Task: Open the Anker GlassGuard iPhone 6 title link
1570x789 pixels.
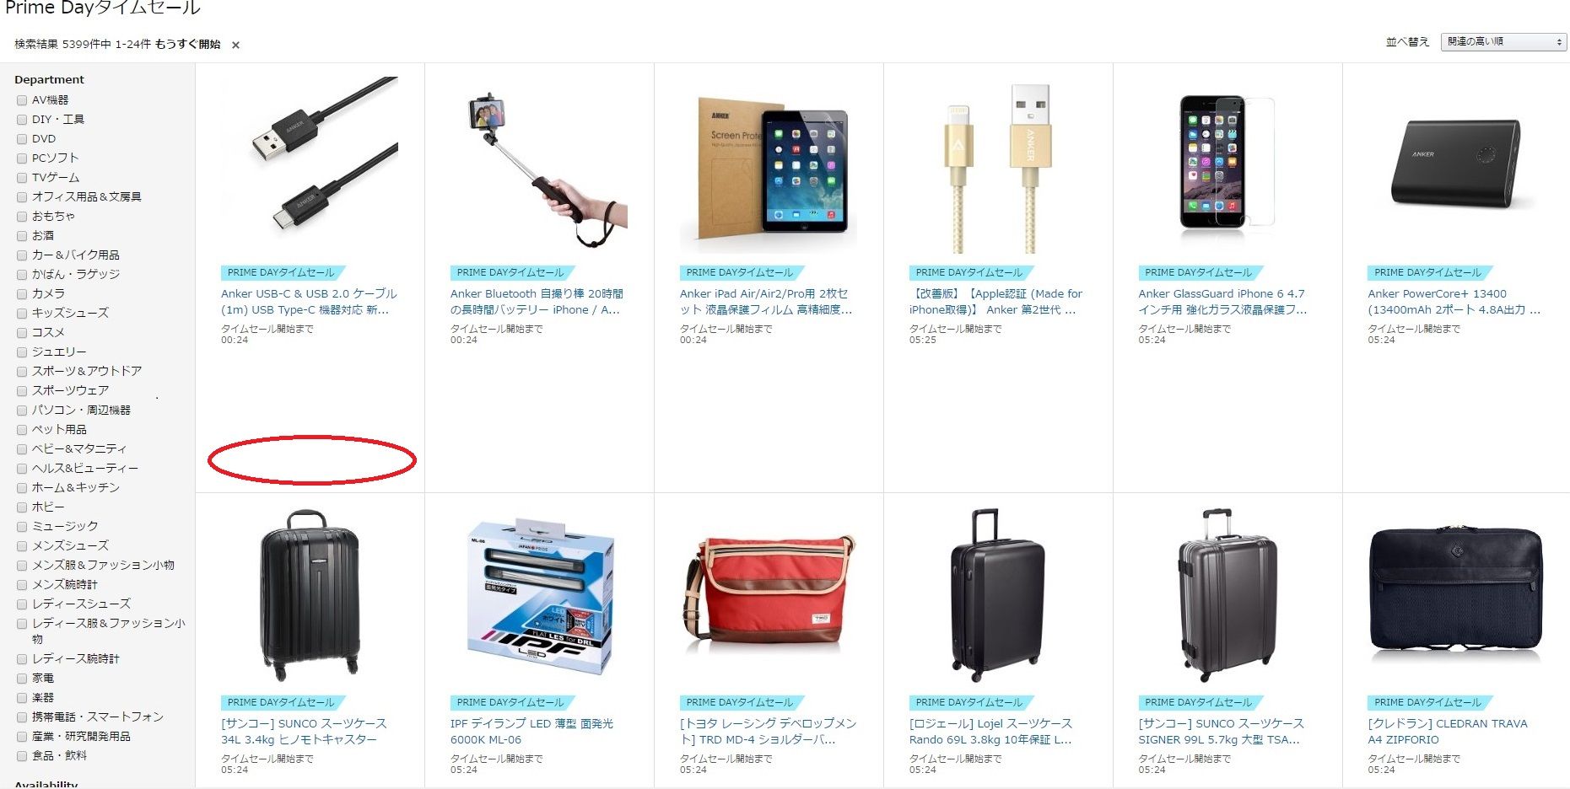Action: [1222, 302]
